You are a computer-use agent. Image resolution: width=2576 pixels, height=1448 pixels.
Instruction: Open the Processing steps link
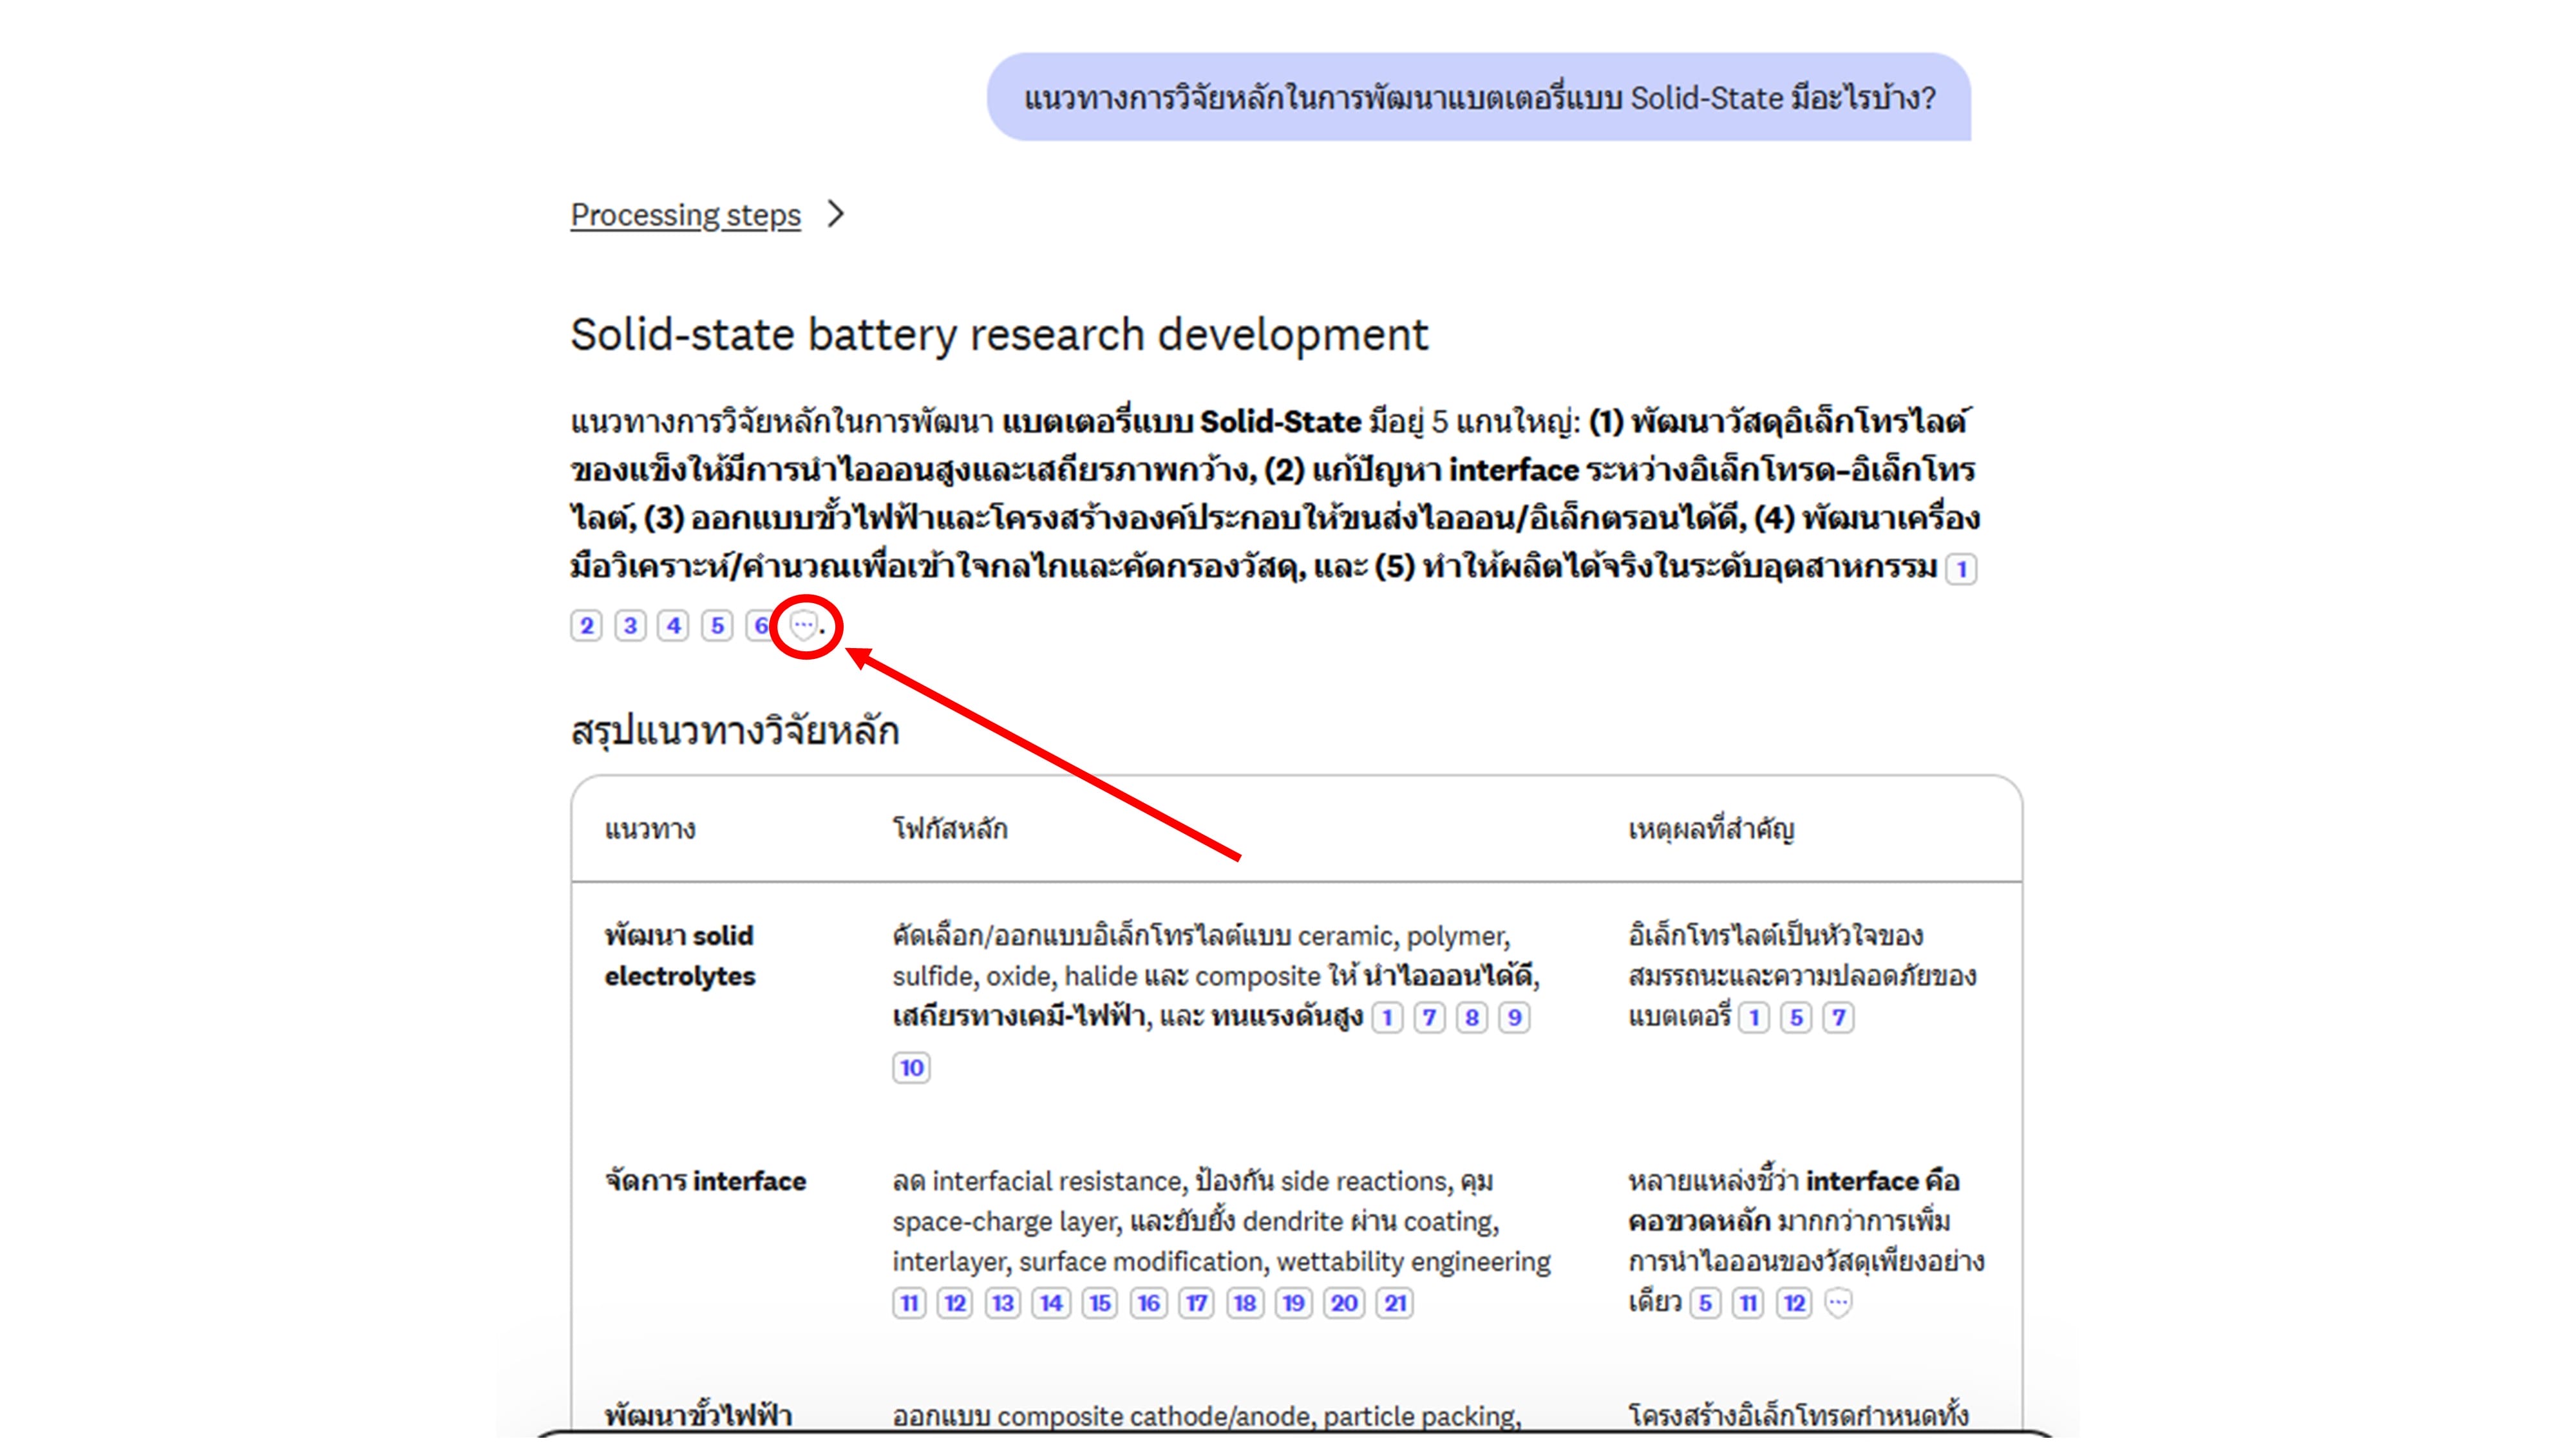click(x=685, y=215)
